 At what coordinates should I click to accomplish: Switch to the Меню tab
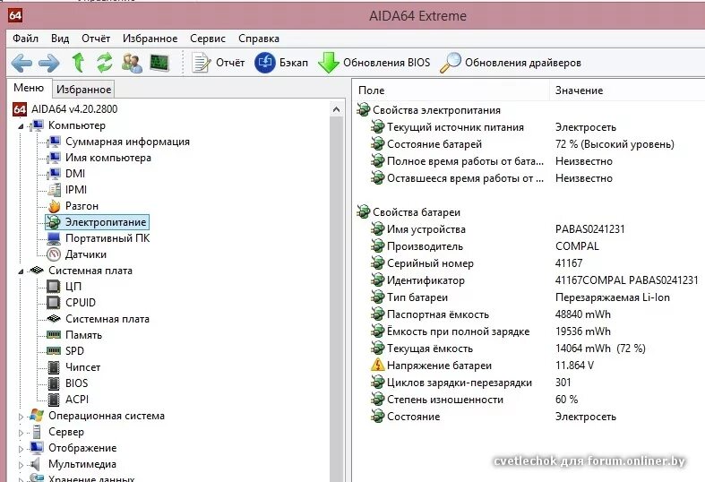click(29, 88)
